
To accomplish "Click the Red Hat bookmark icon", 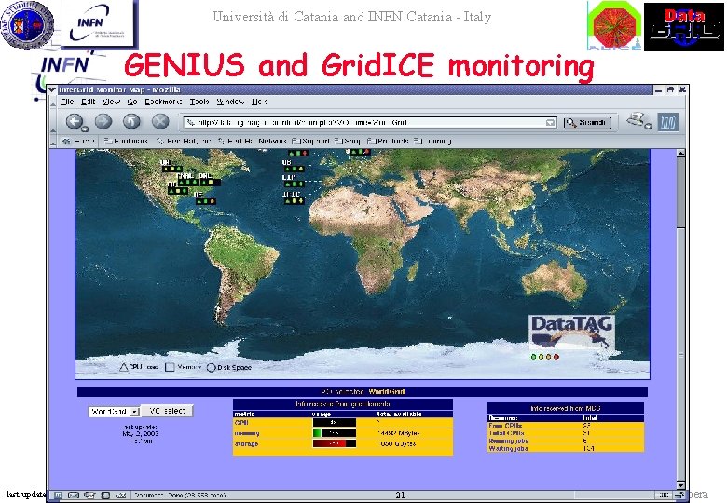I will [x=161, y=141].
